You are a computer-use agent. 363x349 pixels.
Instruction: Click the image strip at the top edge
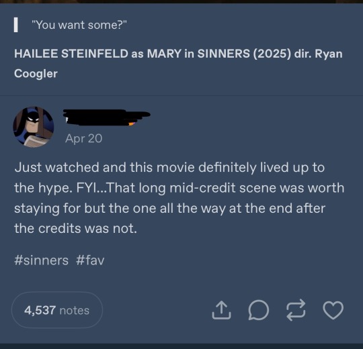pos(182,1)
